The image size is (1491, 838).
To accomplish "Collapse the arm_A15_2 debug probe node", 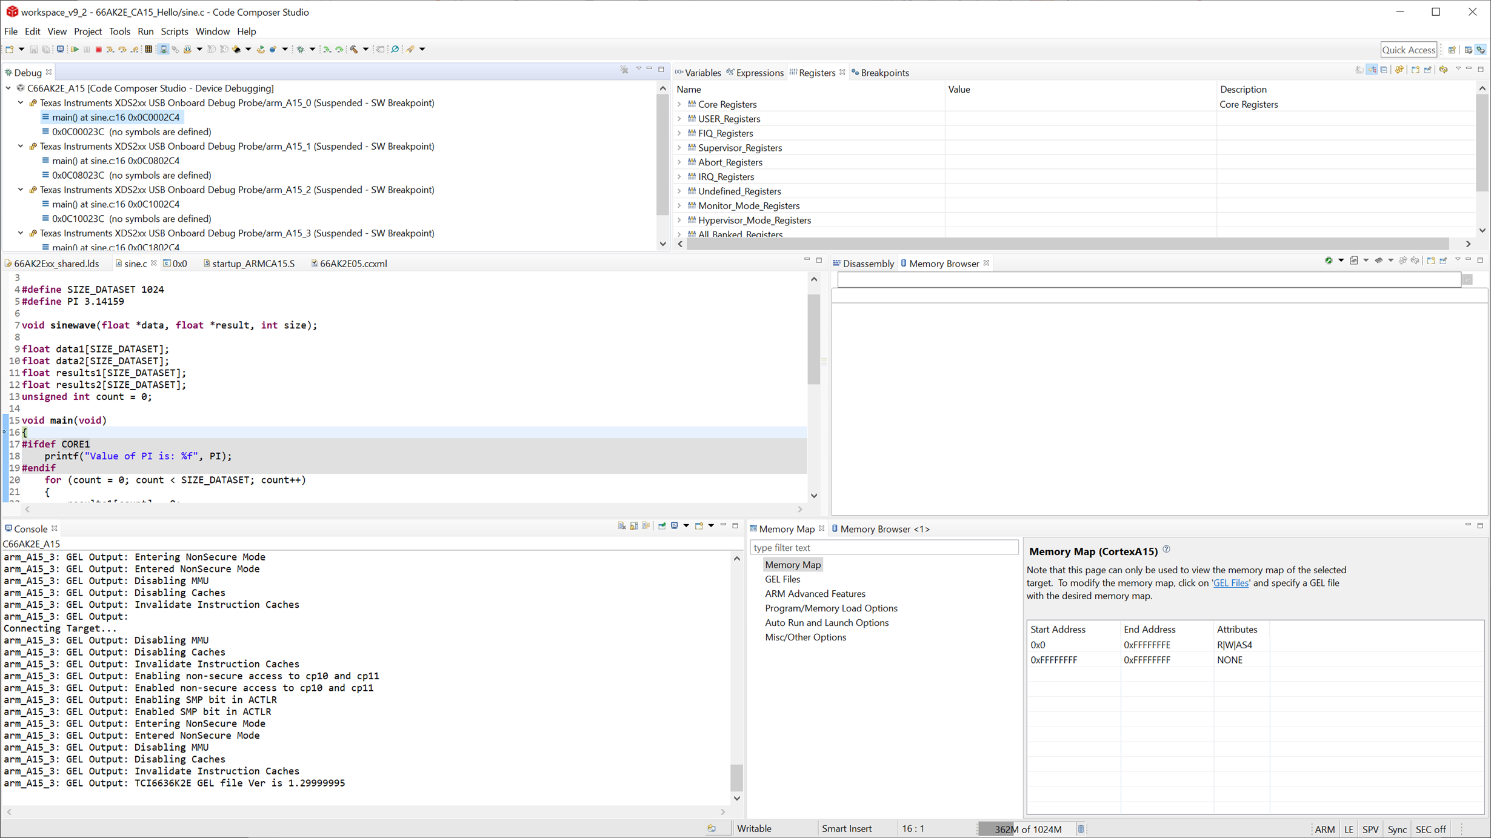I will pos(21,190).
